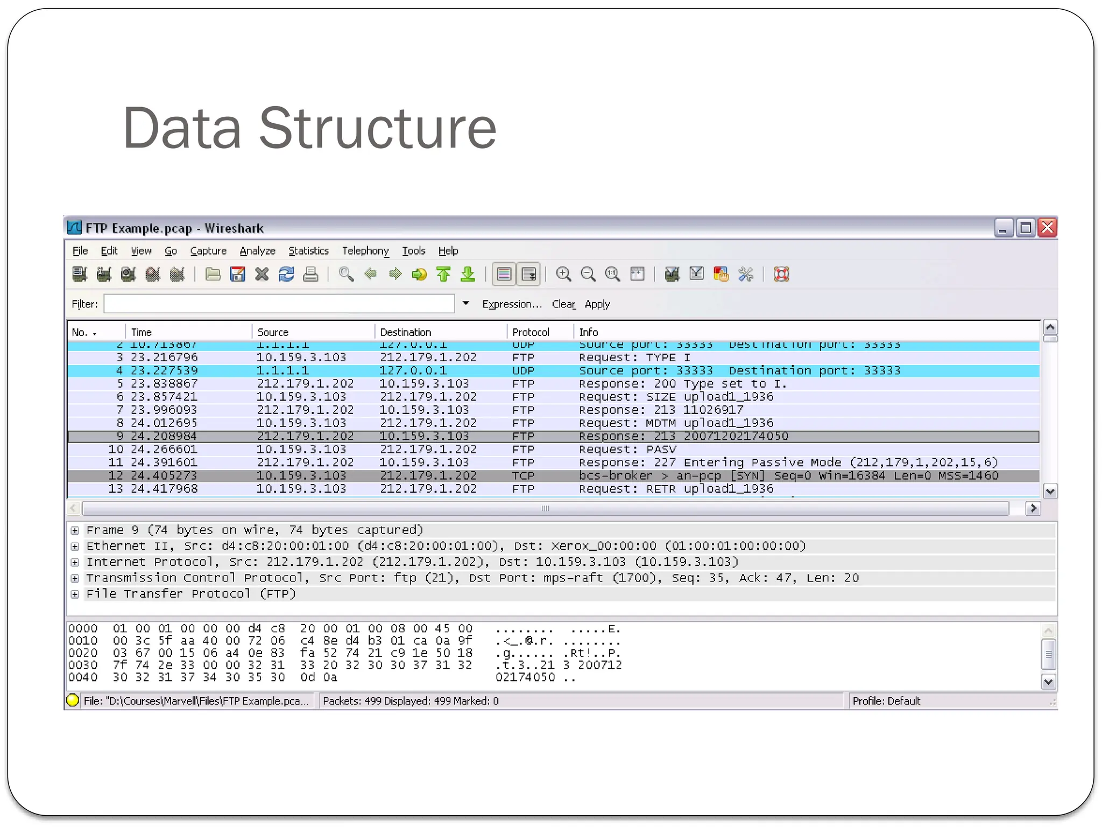Find a packet magnifier icon
This screenshot has height=827, width=1102.
(346, 274)
